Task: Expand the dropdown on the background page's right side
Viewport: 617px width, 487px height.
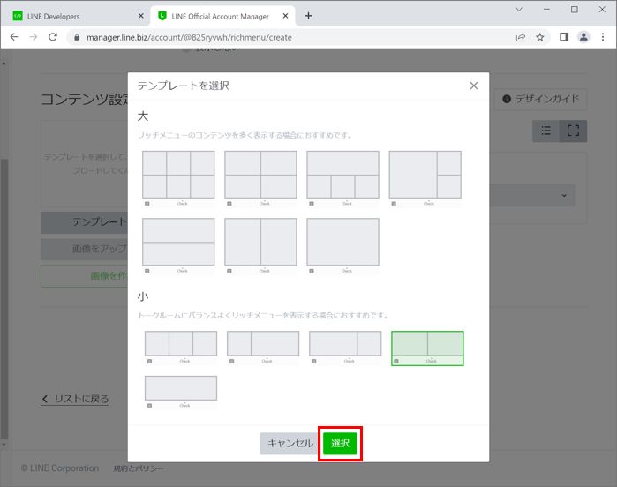Action: 564,195
